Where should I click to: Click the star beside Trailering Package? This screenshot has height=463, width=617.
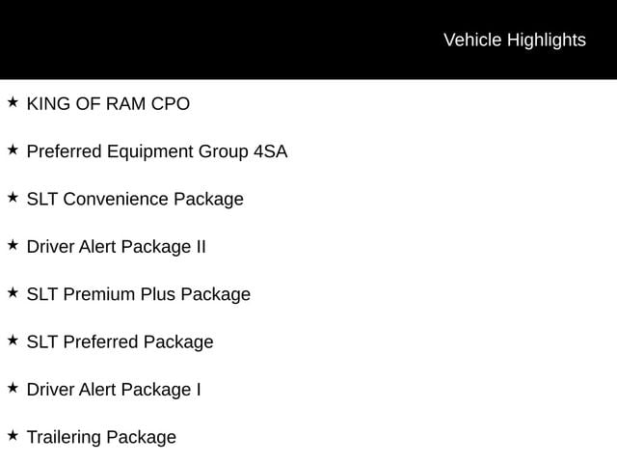pos(13,435)
